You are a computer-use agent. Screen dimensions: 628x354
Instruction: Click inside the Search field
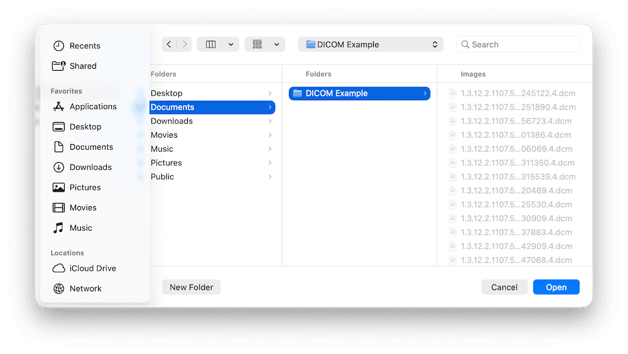click(521, 44)
